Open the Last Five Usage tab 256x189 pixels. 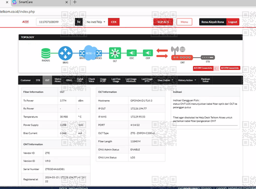116,80
